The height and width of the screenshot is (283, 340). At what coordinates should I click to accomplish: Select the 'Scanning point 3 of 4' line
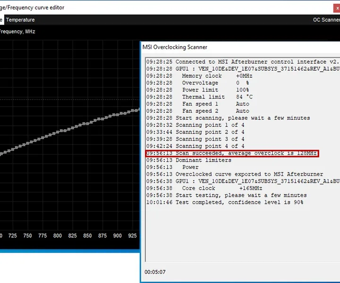tap(195, 139)
